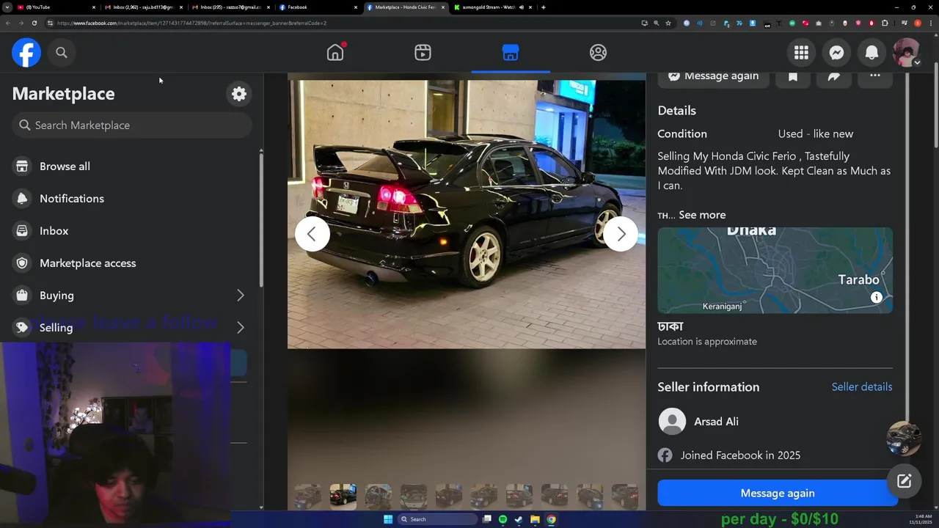Open Task View on the taskbar

click(x=486, y=519)
